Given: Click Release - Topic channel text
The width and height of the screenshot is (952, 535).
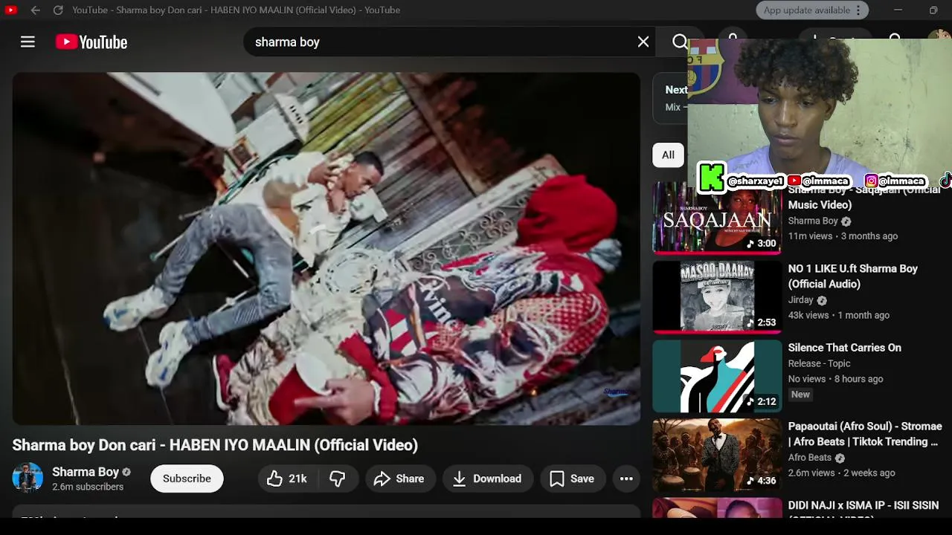Looking at the screenshot, I should click(819, 363).
